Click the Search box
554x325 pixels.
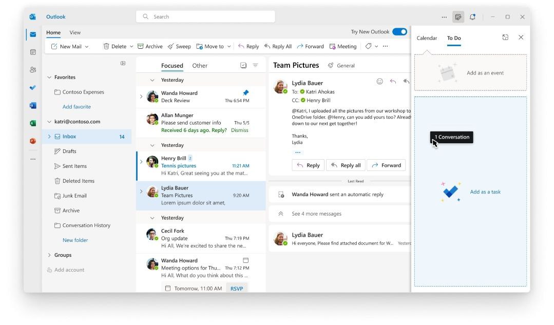click(x=205, y=16)
